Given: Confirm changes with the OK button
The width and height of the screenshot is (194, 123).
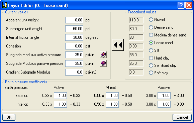Looking at the screenshot, I should [x=9, y=117].
